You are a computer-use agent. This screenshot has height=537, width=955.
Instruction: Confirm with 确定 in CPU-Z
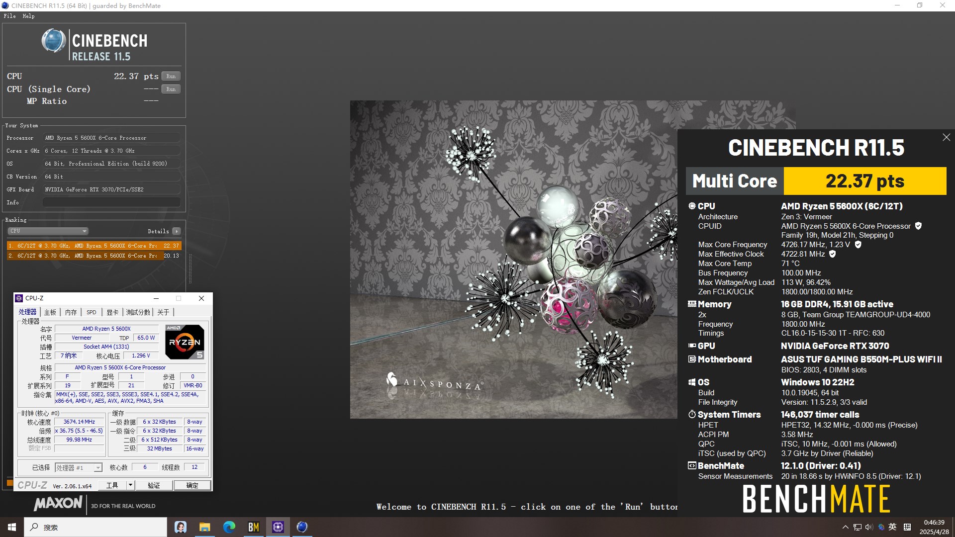(x=192, y=485)
